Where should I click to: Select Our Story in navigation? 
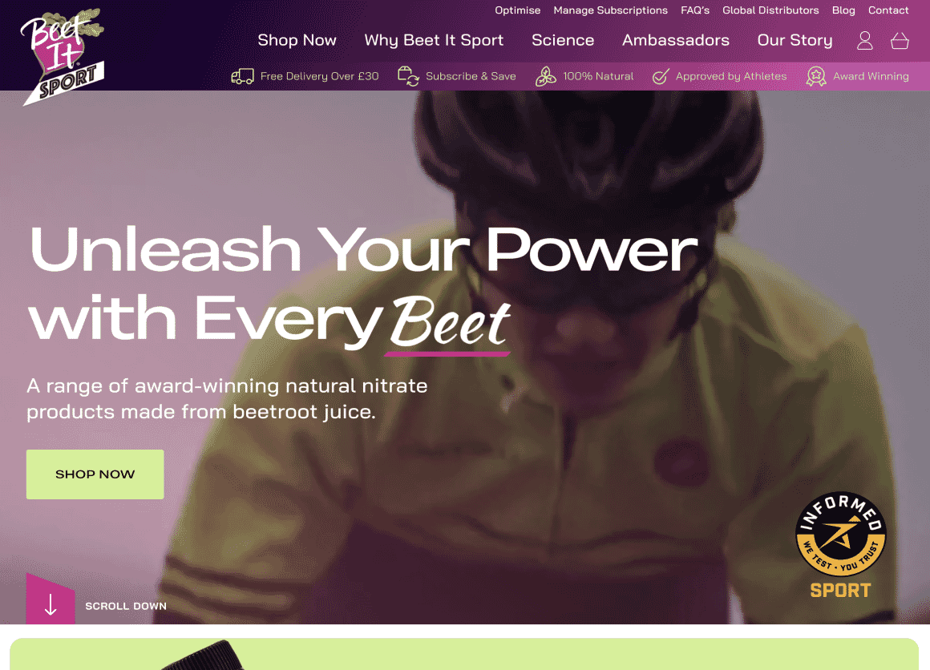pyautogui.click(x=795, y=40)
